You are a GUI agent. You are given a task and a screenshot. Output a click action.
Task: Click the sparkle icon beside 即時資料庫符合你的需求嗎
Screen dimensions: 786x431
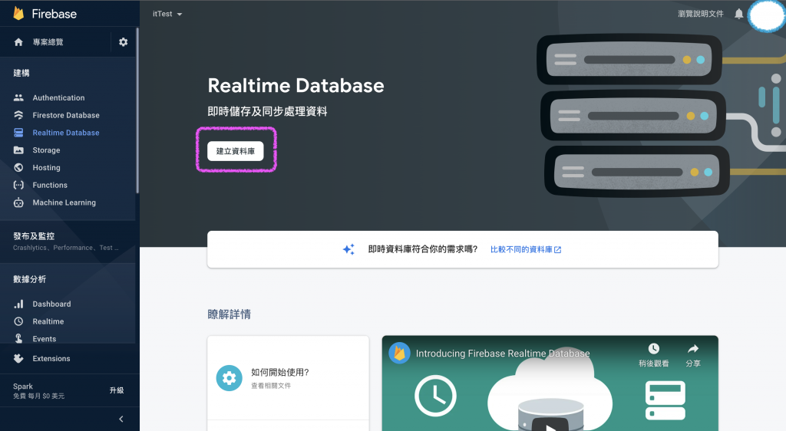point(349,249)
